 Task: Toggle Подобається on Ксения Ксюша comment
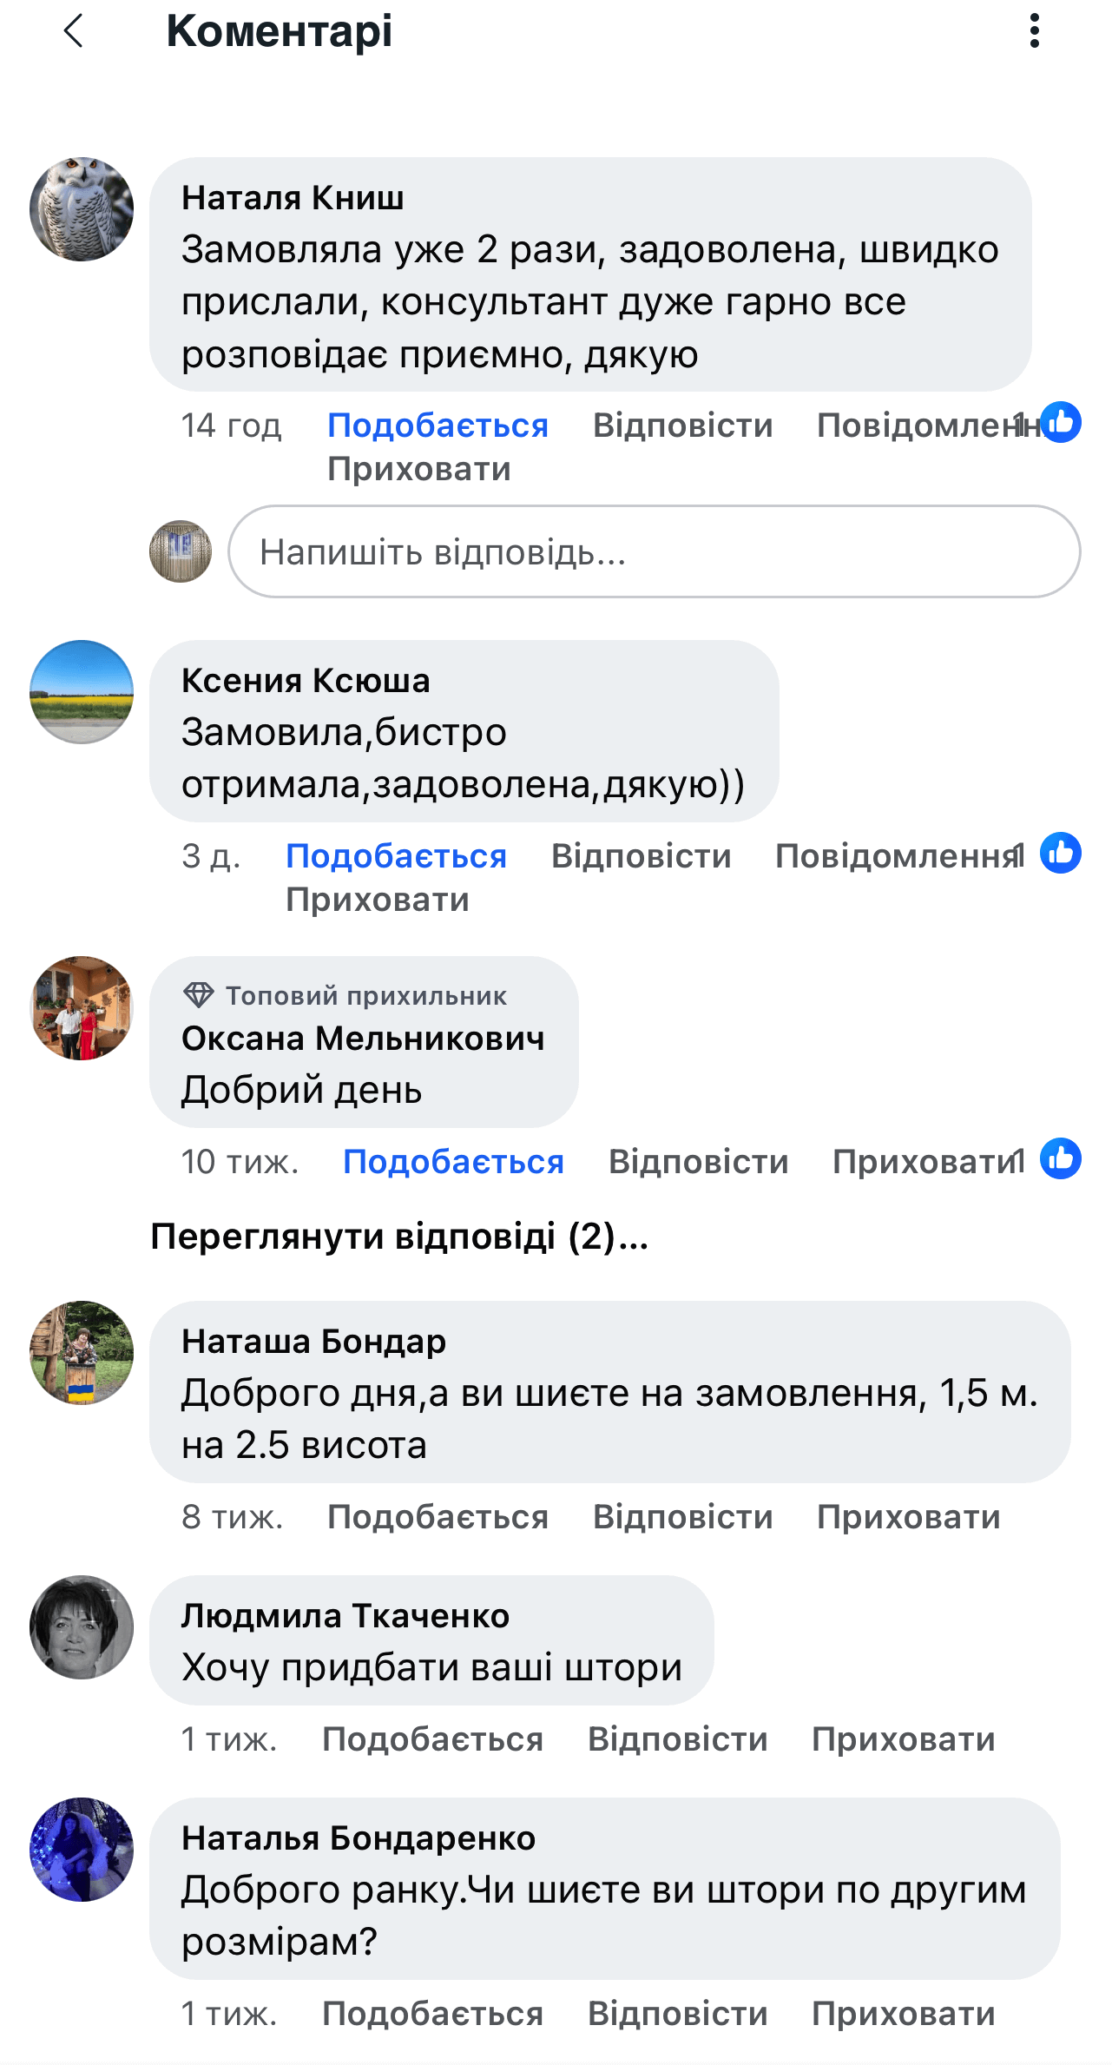(396, 856)
